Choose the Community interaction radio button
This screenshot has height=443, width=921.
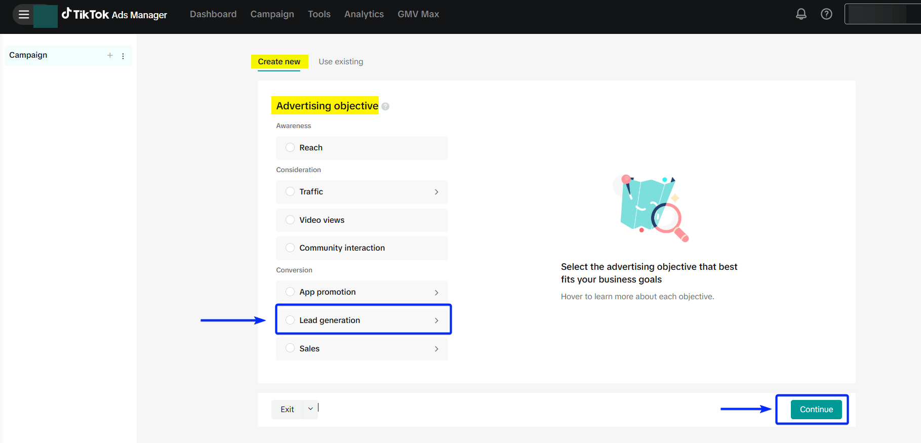(x=290, y=248)
